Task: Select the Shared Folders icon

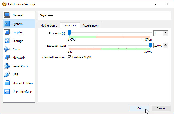Action: (x=7, y=83)
